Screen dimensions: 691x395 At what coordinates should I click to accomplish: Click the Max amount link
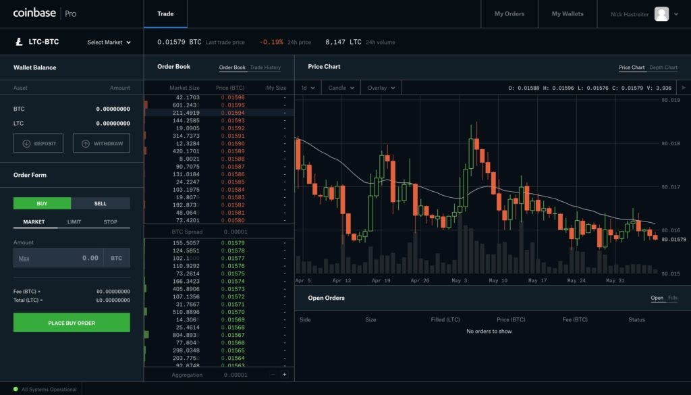click(24, 259)
